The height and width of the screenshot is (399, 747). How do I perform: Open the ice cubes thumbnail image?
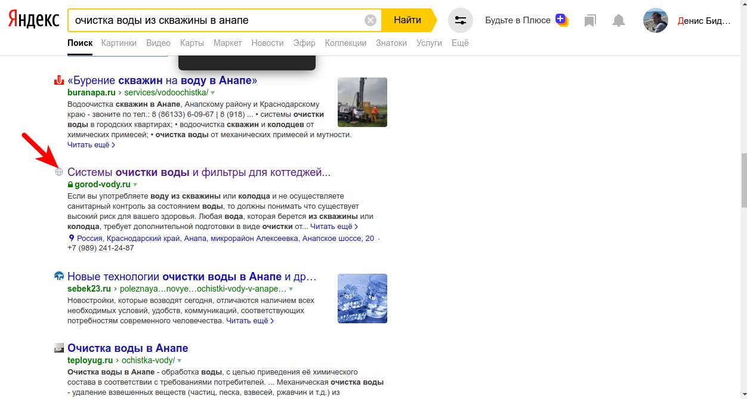pyautogui.click(x=362, y=299)
